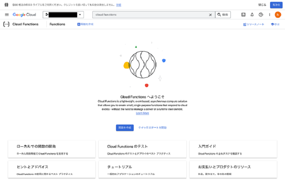The height and width of the screenshot is (186, 285).
Task: Open リリースノート release notes link
Action: pos(253,24)
